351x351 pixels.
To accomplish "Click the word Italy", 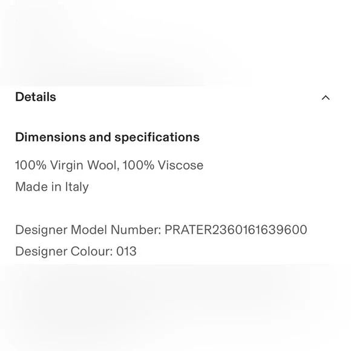I will [x=77, y=187].
